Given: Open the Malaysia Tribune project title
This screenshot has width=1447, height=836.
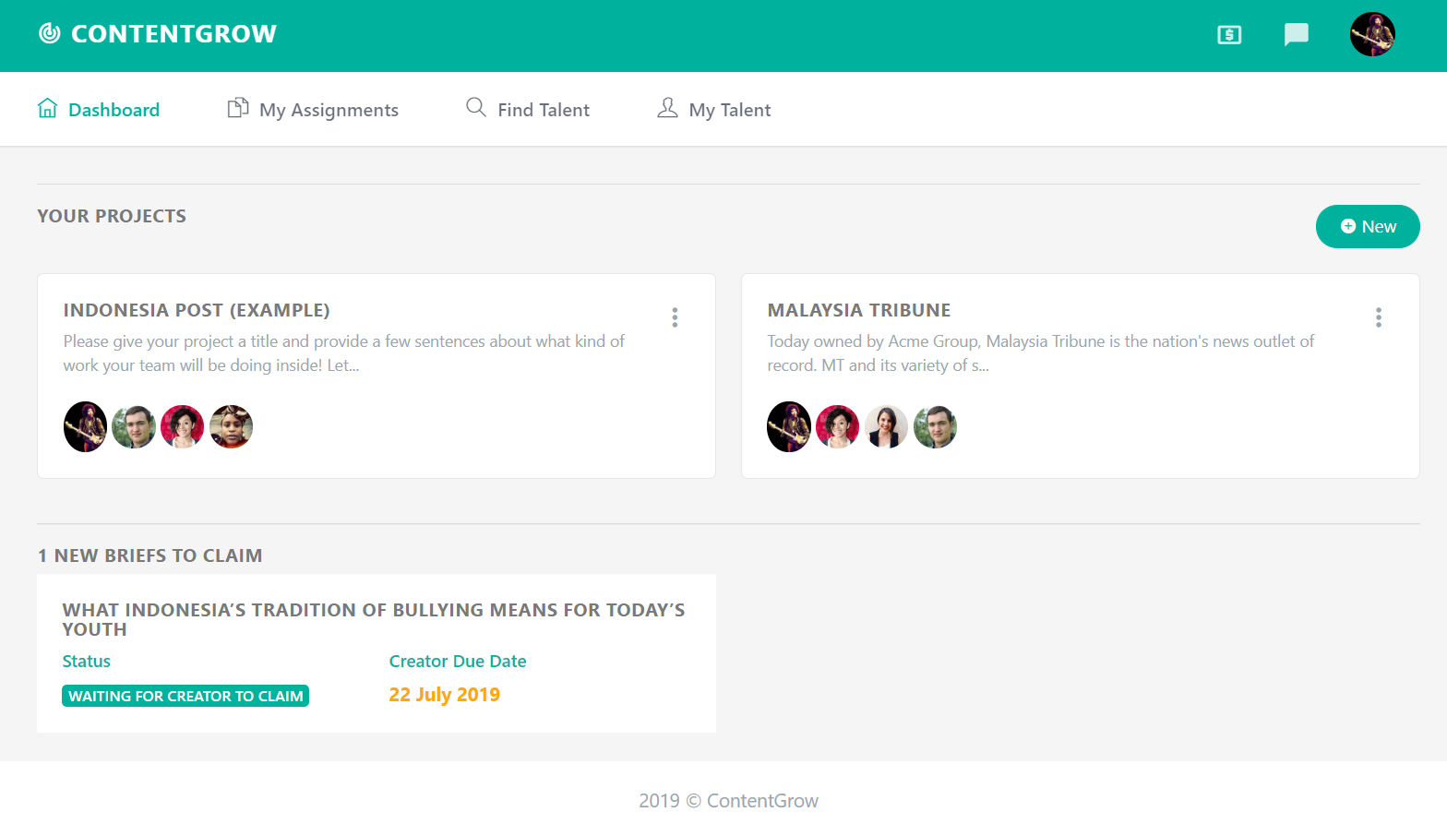Looking at the screenshot, I should [x=859, y=310].
